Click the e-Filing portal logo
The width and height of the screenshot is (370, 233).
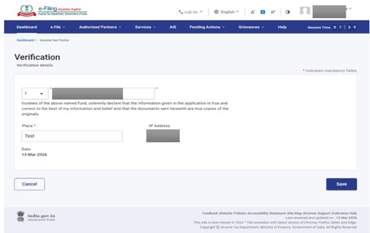52,11
